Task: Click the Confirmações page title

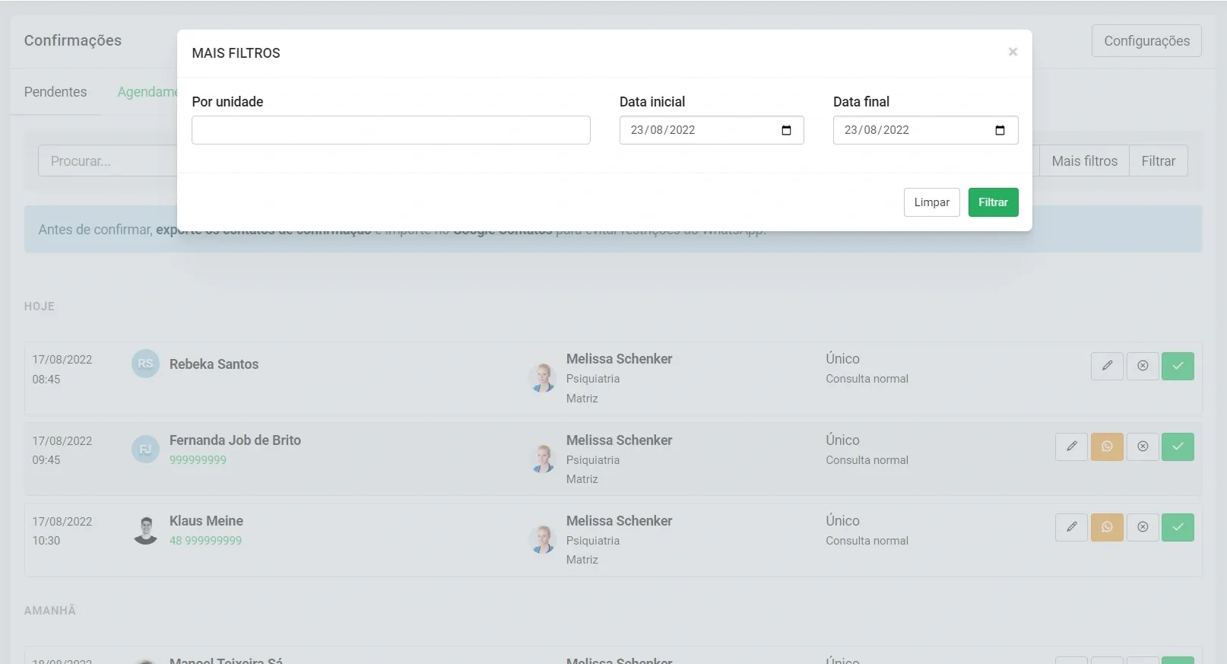Action: [73, 40]
